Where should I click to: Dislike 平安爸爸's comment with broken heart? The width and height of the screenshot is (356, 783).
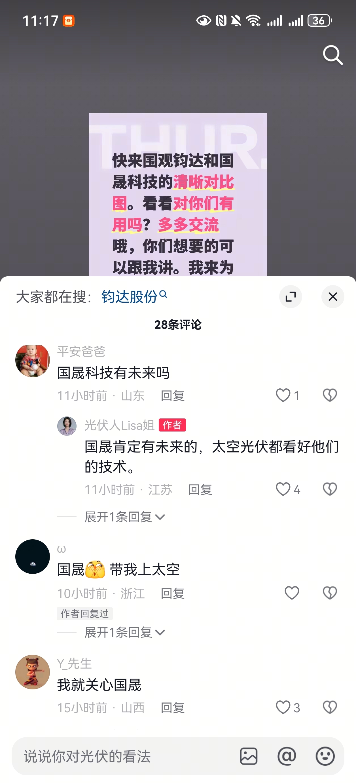tap(330, 395)
